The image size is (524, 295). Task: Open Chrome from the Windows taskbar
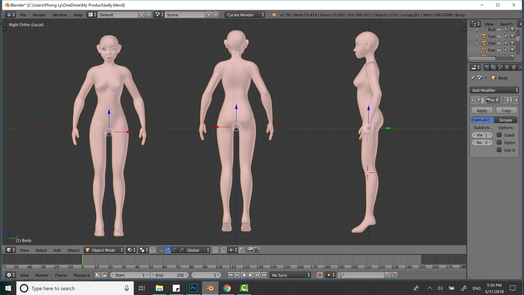(227, 288)
